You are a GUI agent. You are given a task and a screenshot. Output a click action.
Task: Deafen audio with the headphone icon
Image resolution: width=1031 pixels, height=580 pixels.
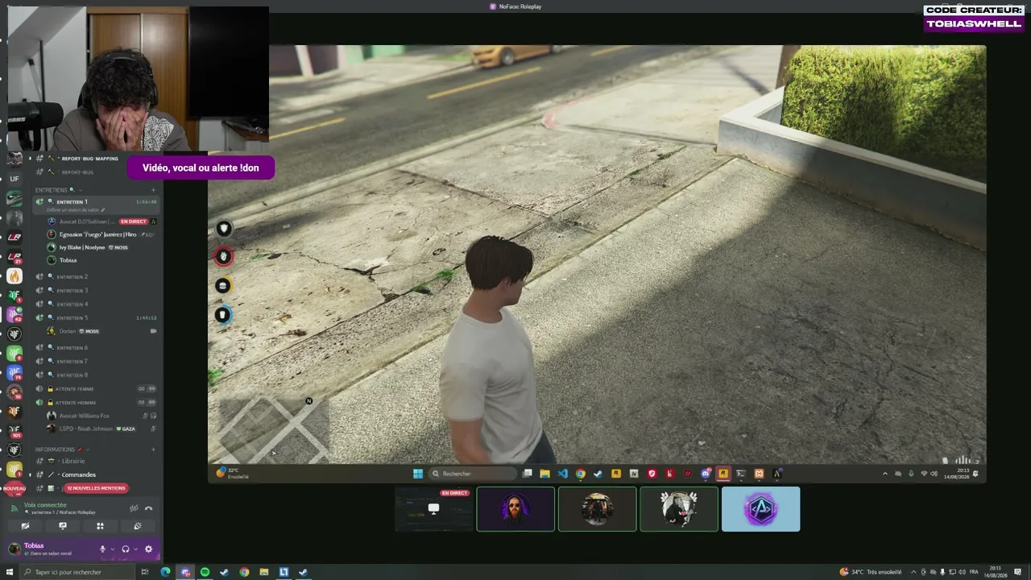click(125, 549)
